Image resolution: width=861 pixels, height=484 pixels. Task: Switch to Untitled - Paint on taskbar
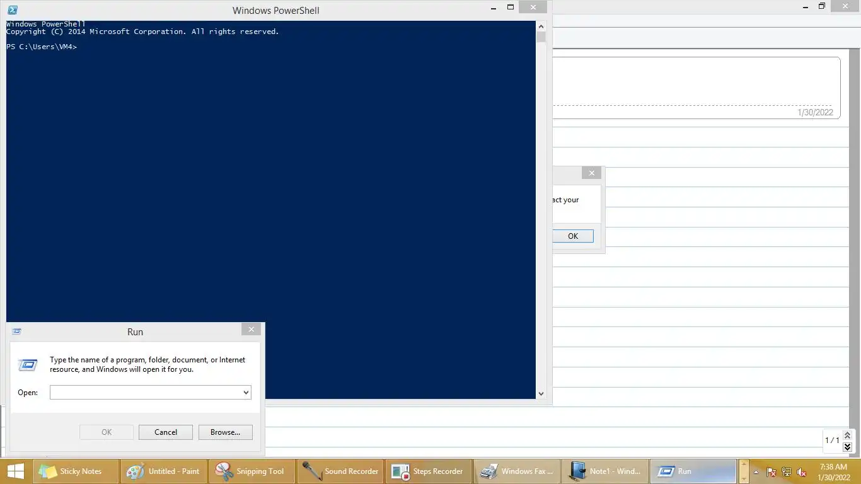164,471
